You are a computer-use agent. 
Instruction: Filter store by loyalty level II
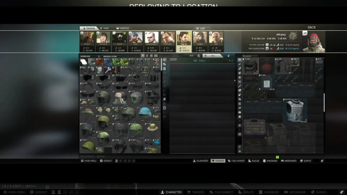point(151,56)
